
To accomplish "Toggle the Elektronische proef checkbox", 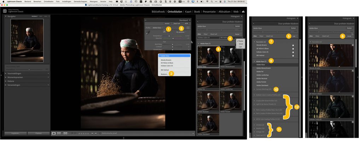I will [100, 133].
